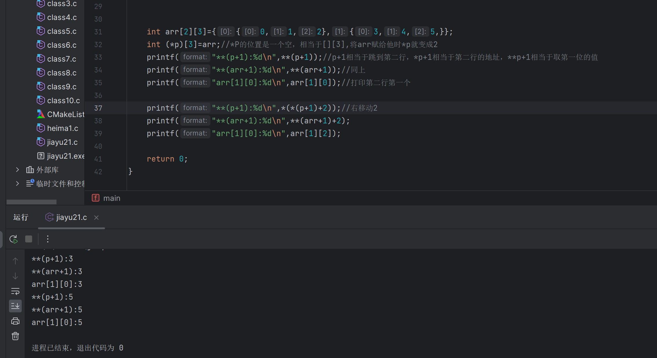The height and width of the screenshot is (358, 657).
Task: Clear all console output
Action: pos(15,336)
